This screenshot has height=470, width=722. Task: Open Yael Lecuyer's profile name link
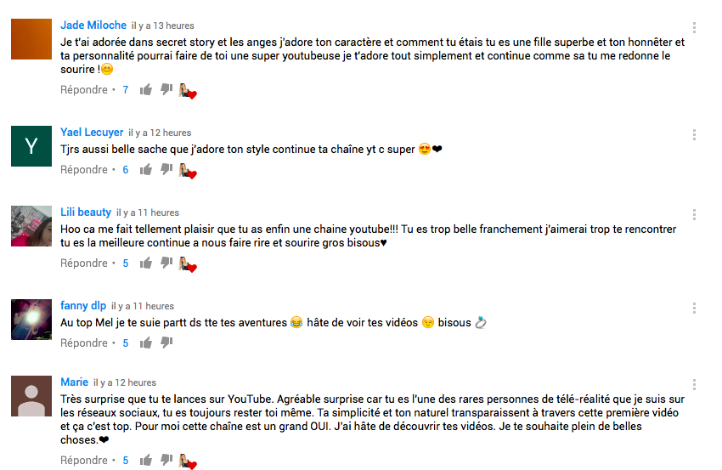click(x=92, y=133)
